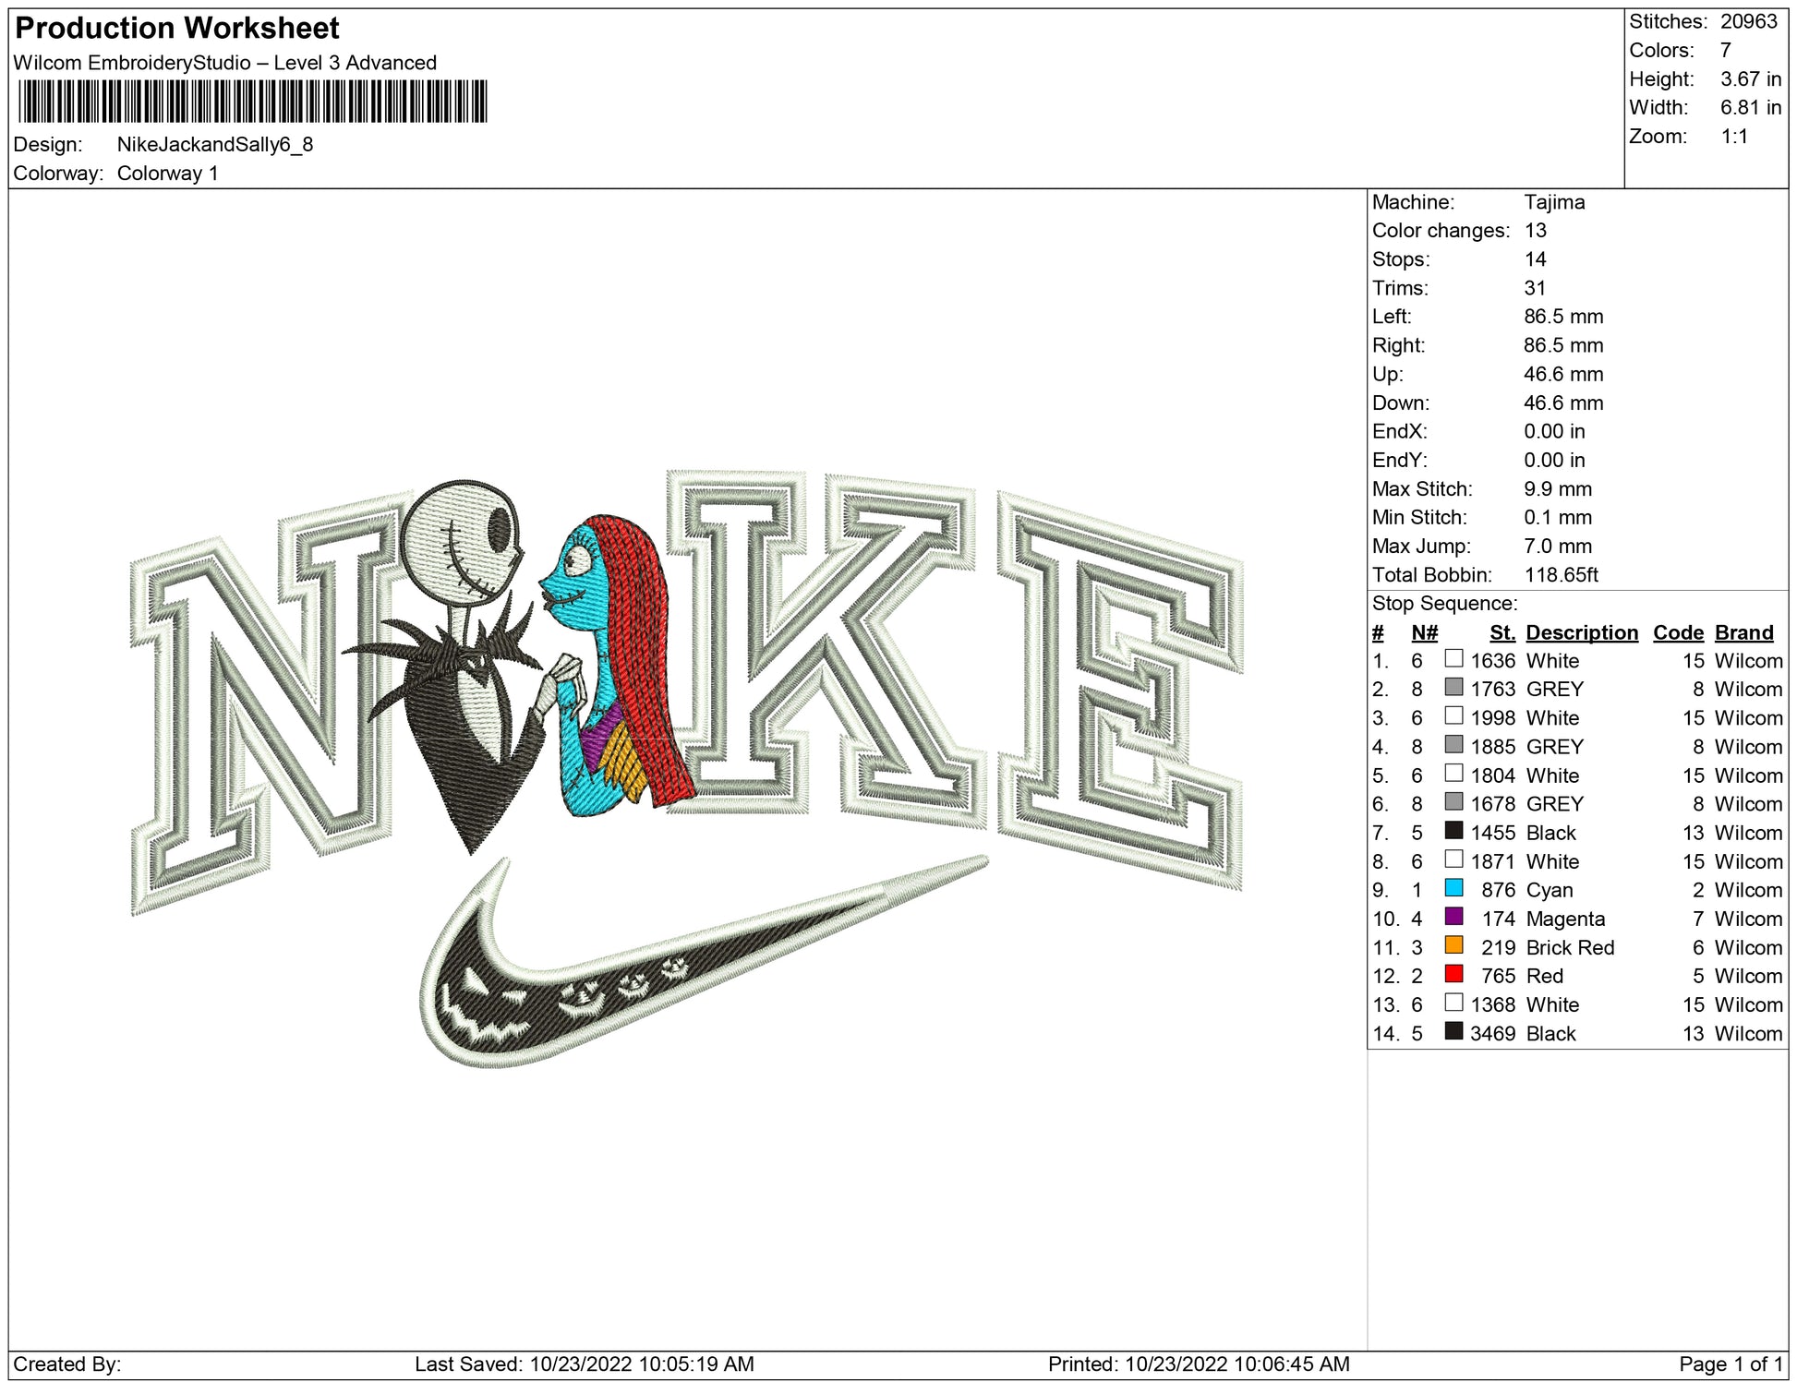The height and width of the screenshot is (1382, 1797).
Task: Click the Description column header
Action: (x=1581, y=632)
